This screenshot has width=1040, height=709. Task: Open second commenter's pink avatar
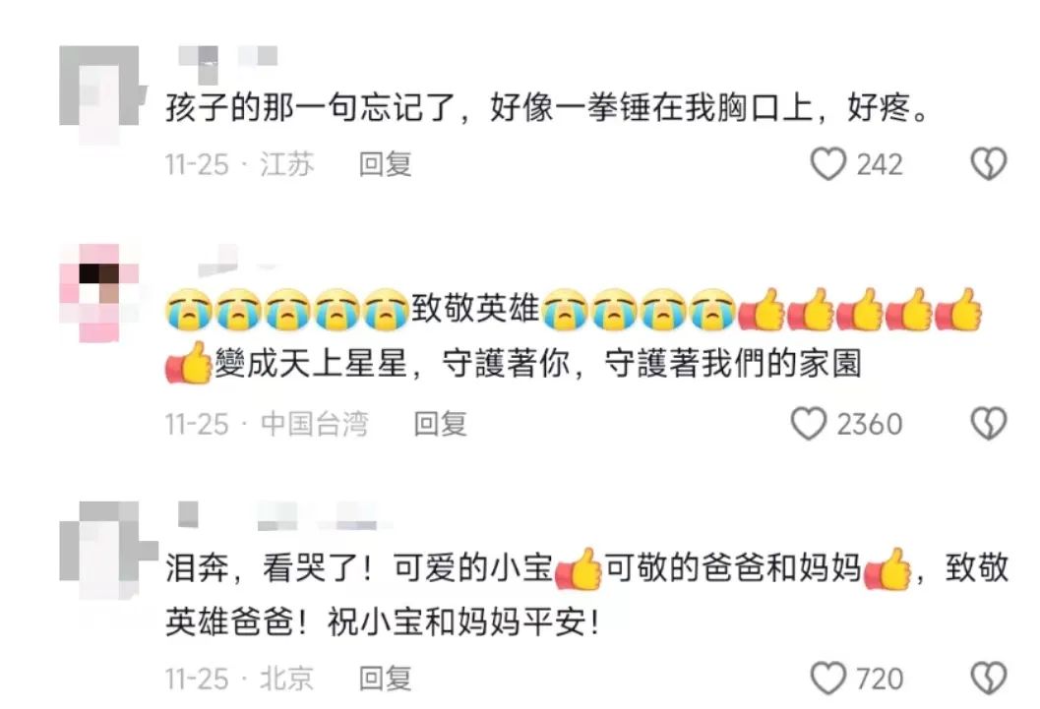coord(99,292)
